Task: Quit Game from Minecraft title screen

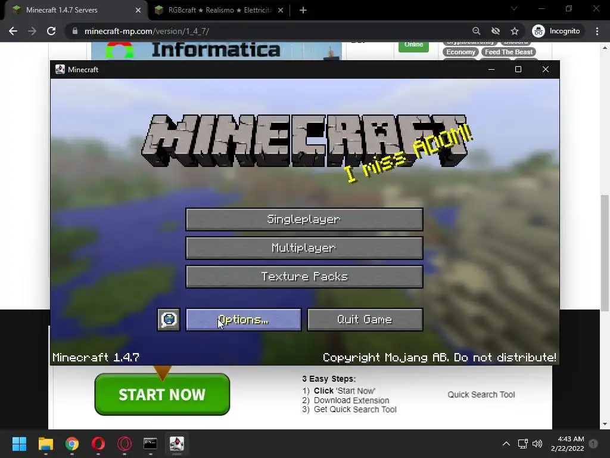Action: coord(365,320)
